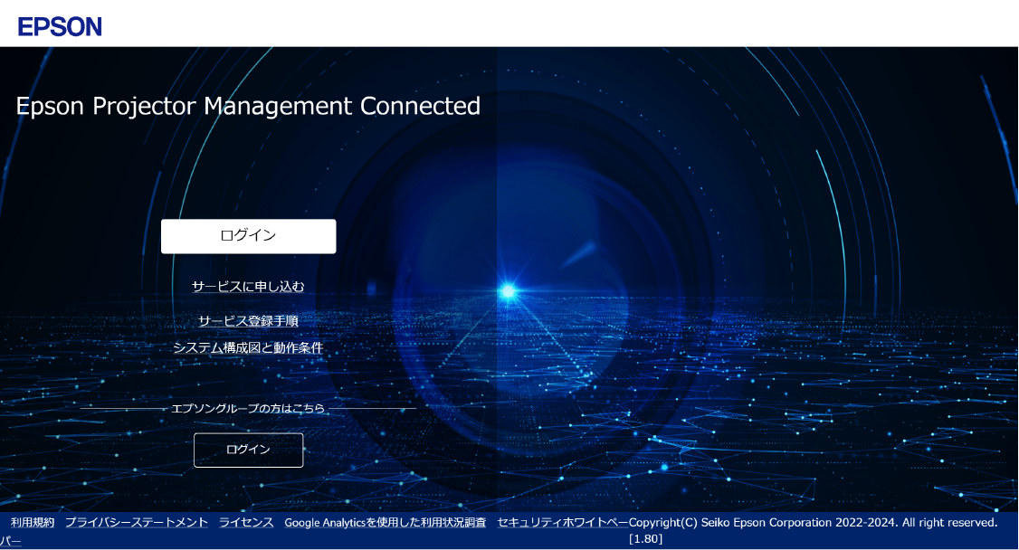1019x550 pixels.
Task: Open the サービスに申し込む link
Action: [248, 287]
